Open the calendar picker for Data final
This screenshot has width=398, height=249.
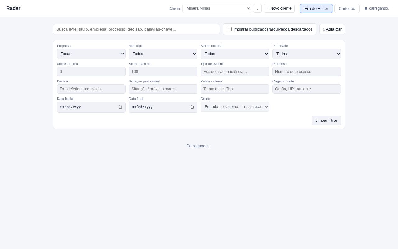pyautogui.click(x=192, y=107)
